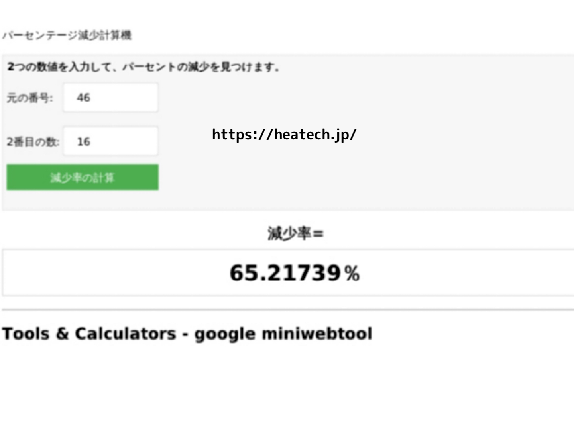This screenshot has width=574, height=430.
Task: Click the 2番目の数: label
Action: (33, 141)
